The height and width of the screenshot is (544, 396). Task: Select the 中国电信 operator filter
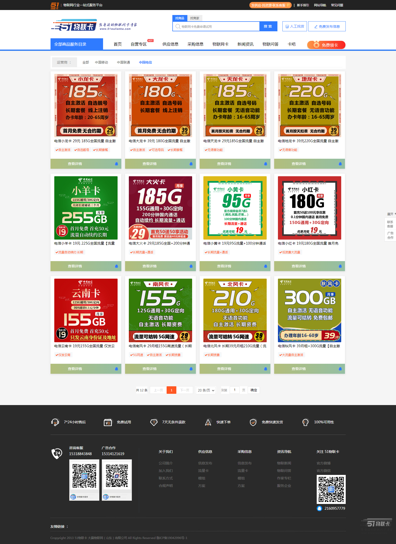tap(146, 62)
